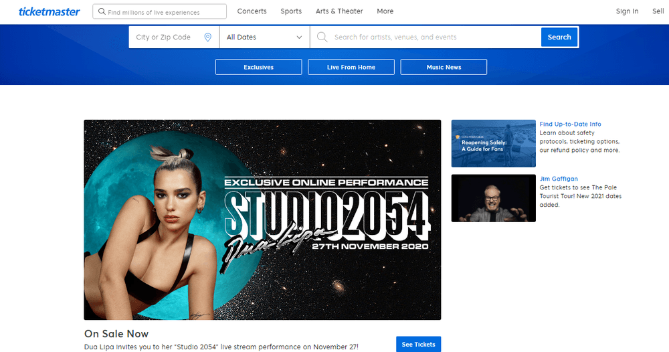Click the magnifier icon in the top search box
Image resolution: width=669 pixels, height=352 pixels.
[102, 11]
